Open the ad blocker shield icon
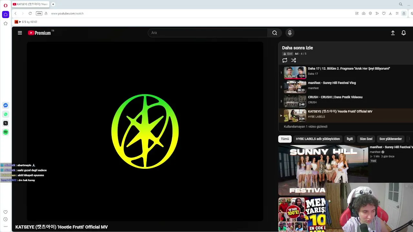This screenshot has height=232, width=413. pos(370,14)
